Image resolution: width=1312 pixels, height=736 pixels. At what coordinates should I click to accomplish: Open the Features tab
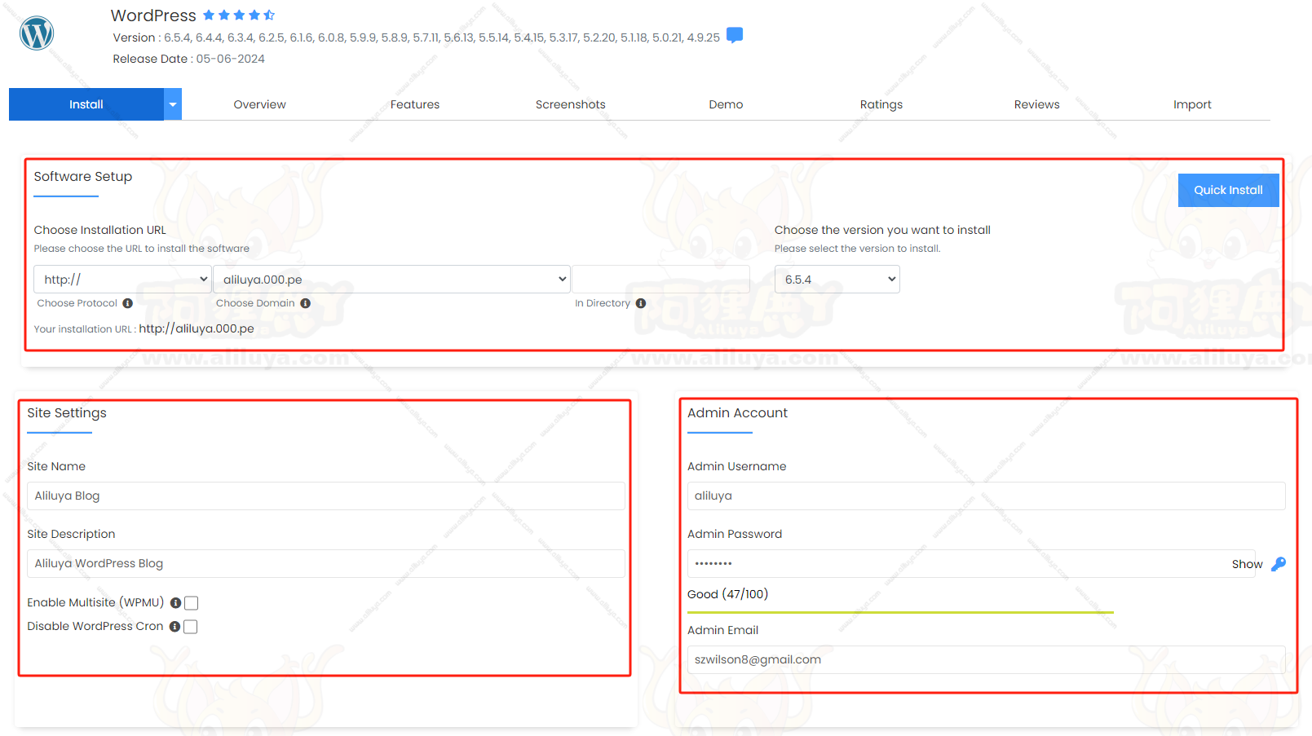[x=415, y=104]
